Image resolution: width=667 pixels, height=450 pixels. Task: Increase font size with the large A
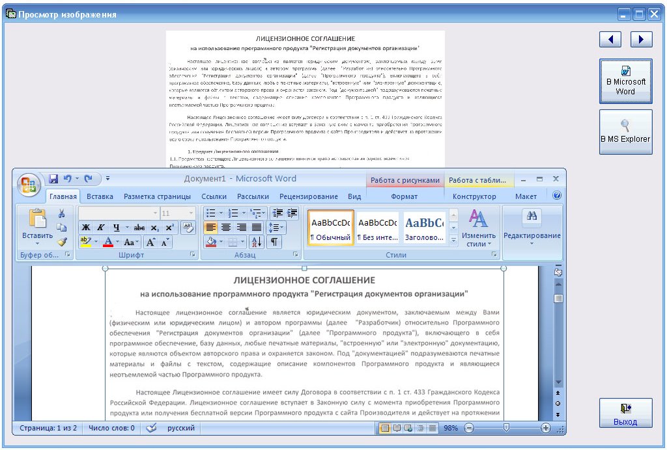point(150,242)
